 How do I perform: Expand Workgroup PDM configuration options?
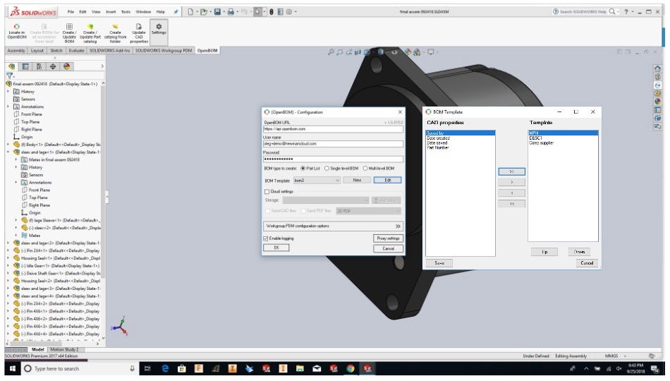point(334,226)
